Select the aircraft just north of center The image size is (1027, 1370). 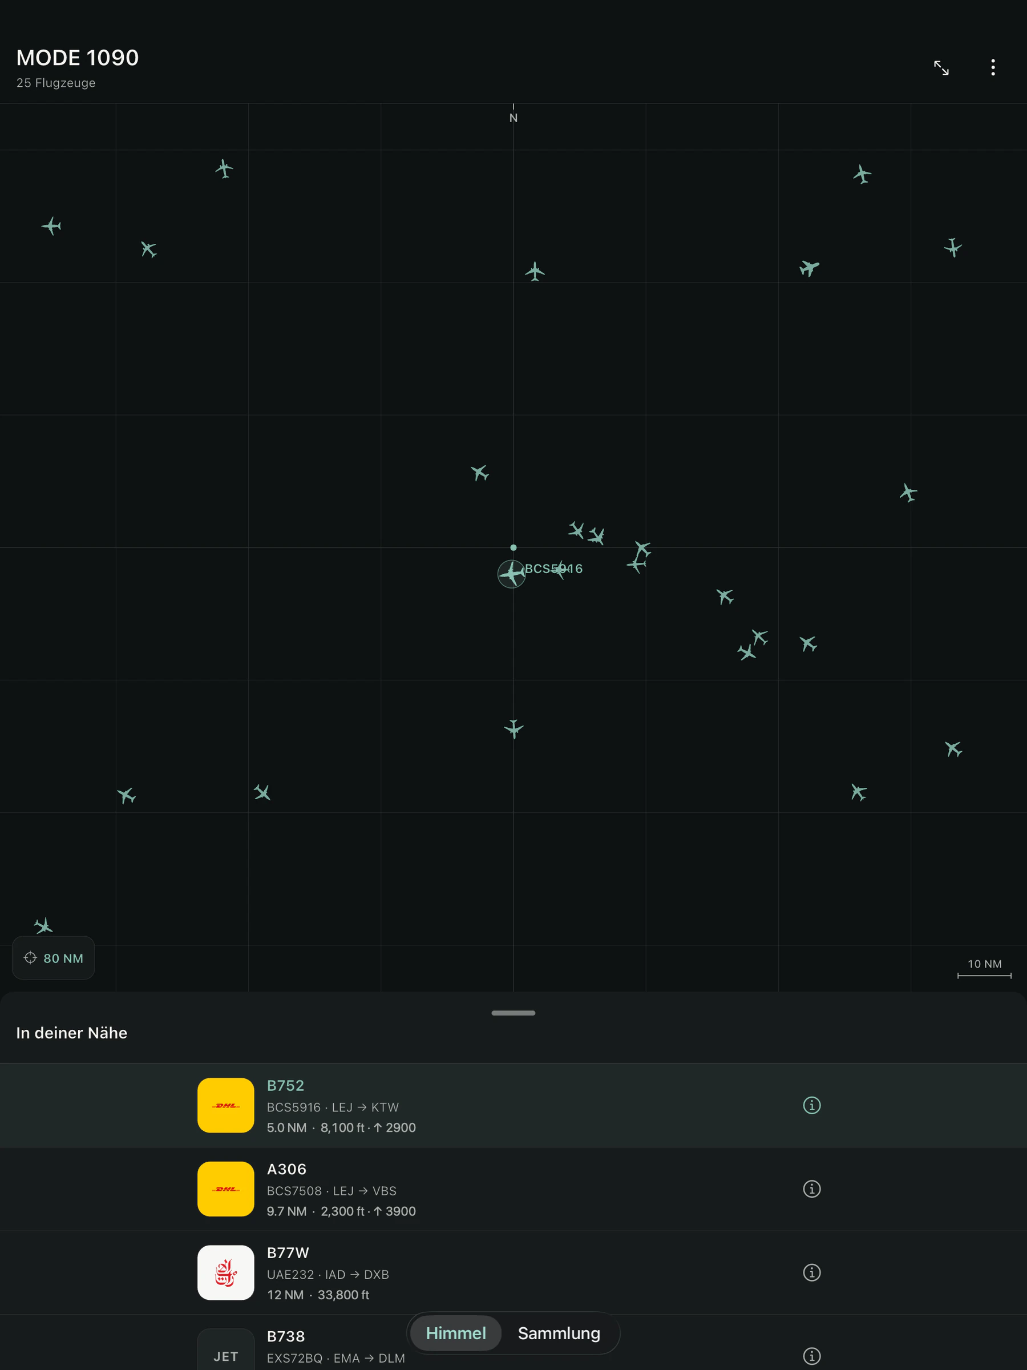(535, 271)
